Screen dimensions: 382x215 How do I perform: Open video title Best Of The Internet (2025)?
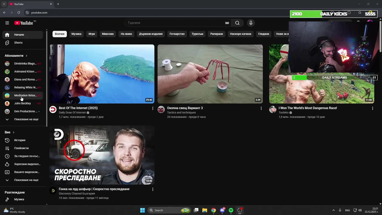click(x=78, y=108)
